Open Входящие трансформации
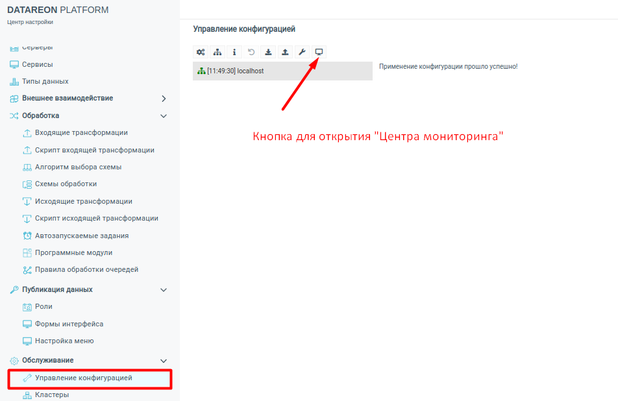Screen dimensions: 618x401 (81, 132)
